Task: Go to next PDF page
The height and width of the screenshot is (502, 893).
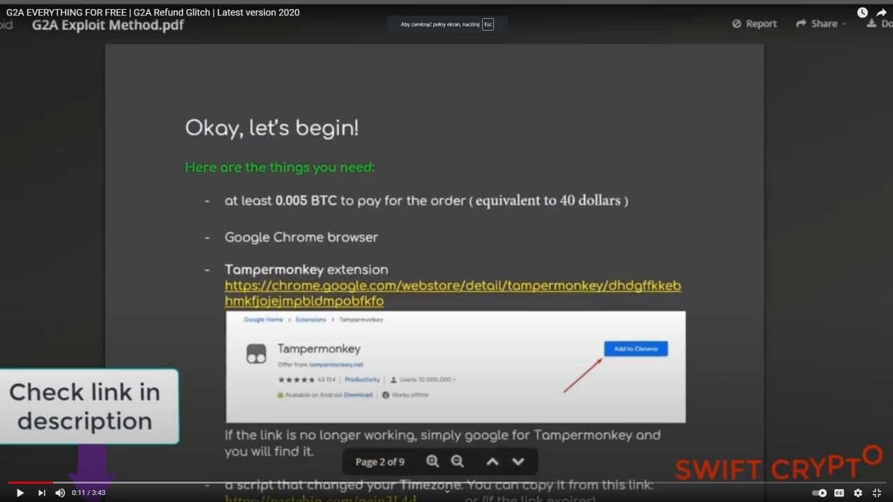Action: pyautogui.click(x=518, y=462)
